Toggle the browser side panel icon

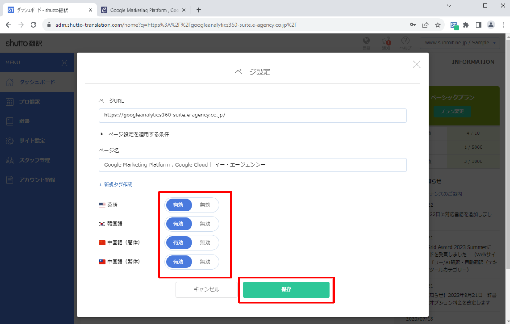[x=478, y=25]
